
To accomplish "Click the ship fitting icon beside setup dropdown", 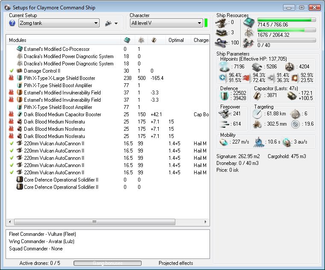I will point(108,23).
